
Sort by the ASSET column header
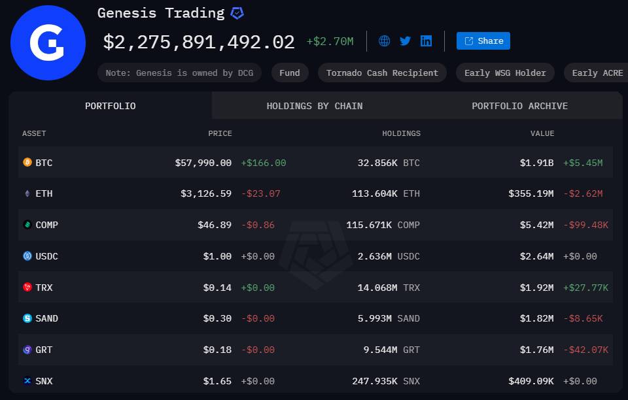click(34, 133)
